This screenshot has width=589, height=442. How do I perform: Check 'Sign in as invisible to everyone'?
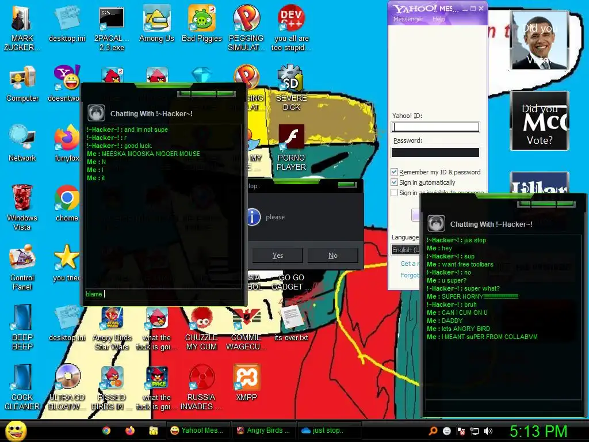394,192
